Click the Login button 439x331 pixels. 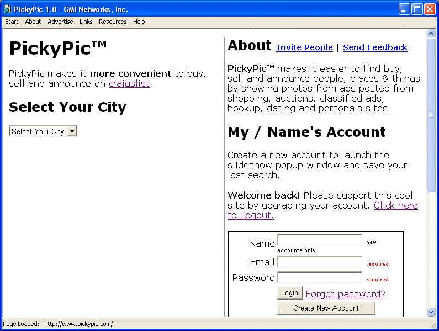click(290, 293)
